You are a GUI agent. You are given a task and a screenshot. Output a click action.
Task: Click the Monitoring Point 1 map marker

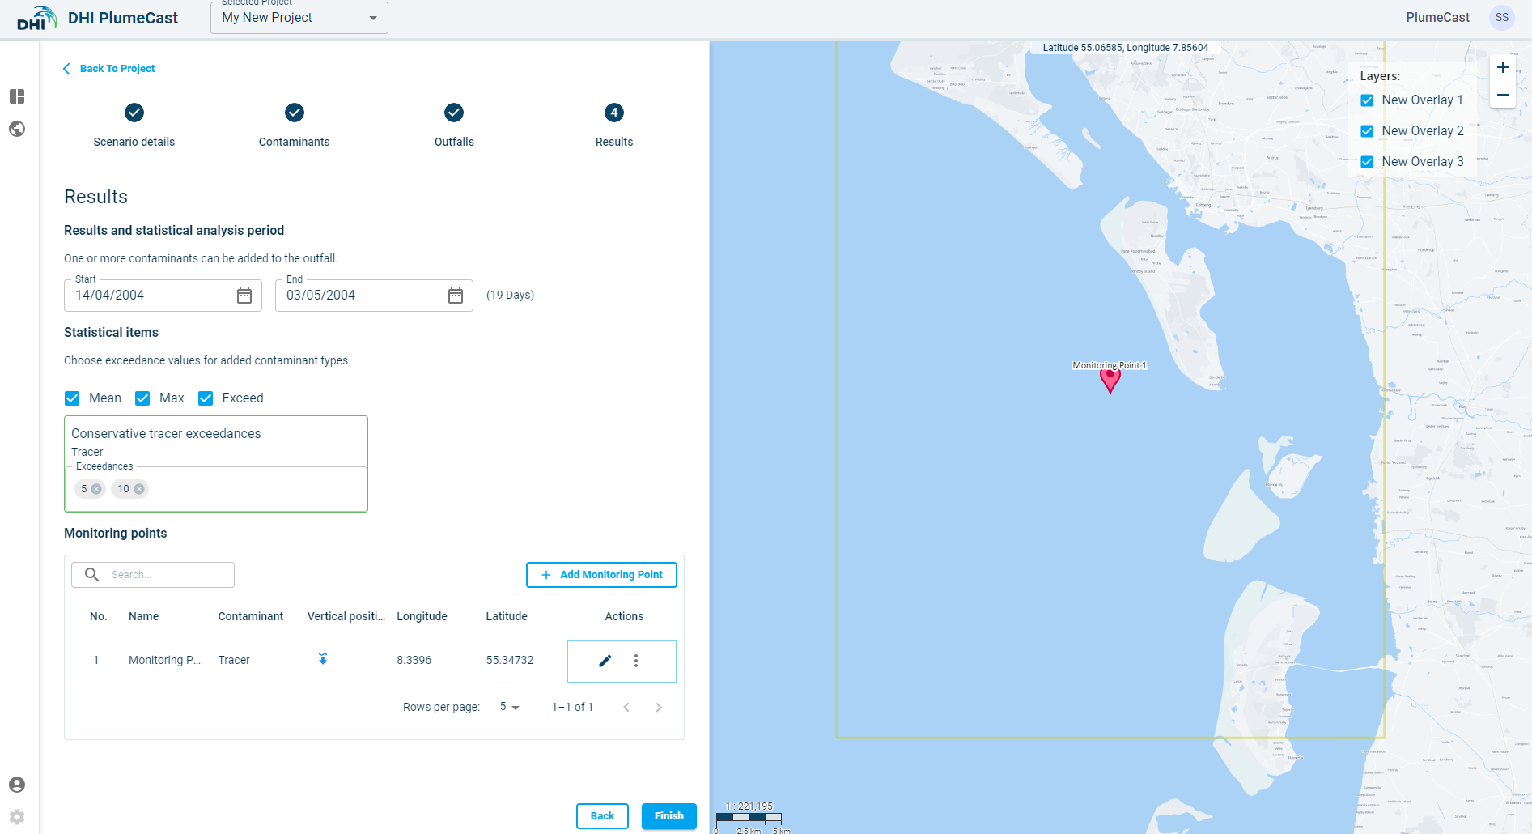1110,379
